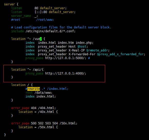Click 'proxy_set_header X-Forwarded-For' text
Viewport: 149px width, 140px height.
(67, 54)
